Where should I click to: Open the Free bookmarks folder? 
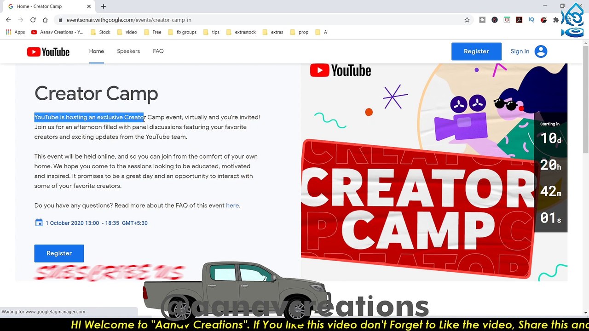(x=153, y=32)
